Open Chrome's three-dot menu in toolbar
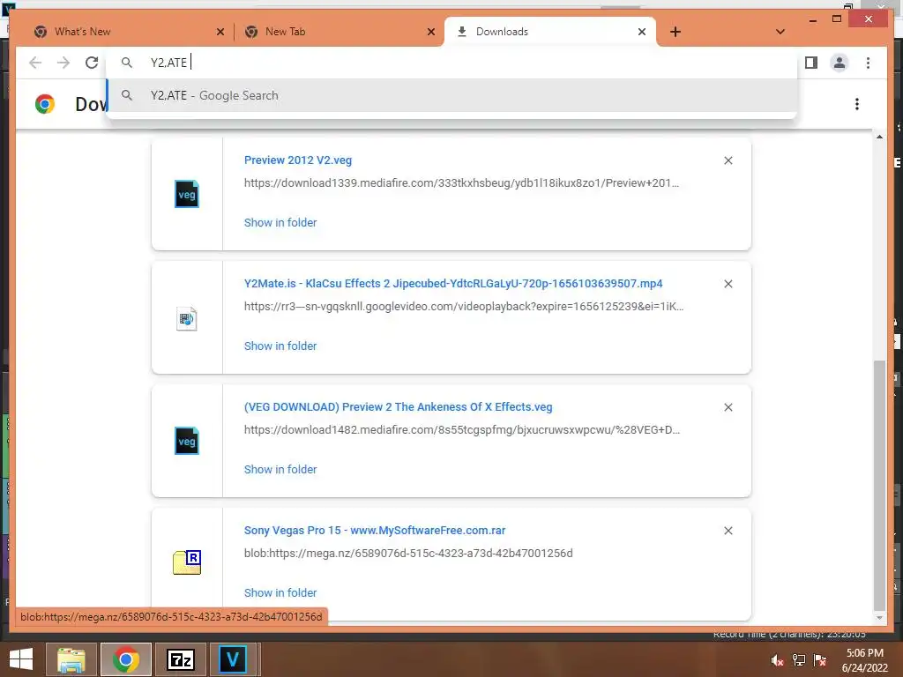This screenshot has width=903, height=677. point(868,63)
